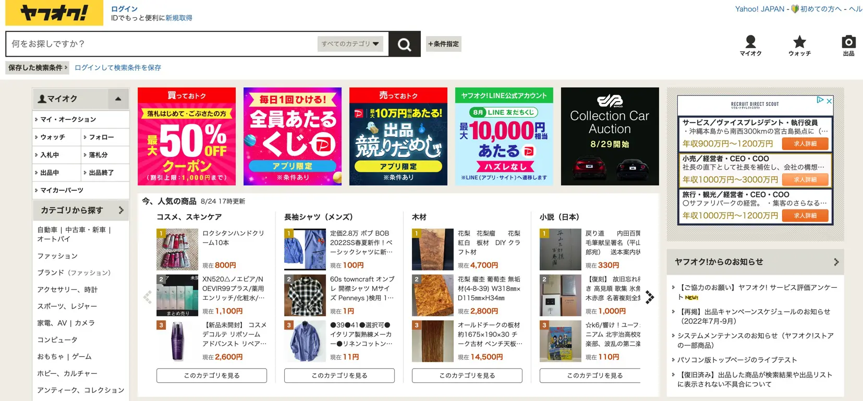Click the ヤフオク! logo

(x=54, y=13)
